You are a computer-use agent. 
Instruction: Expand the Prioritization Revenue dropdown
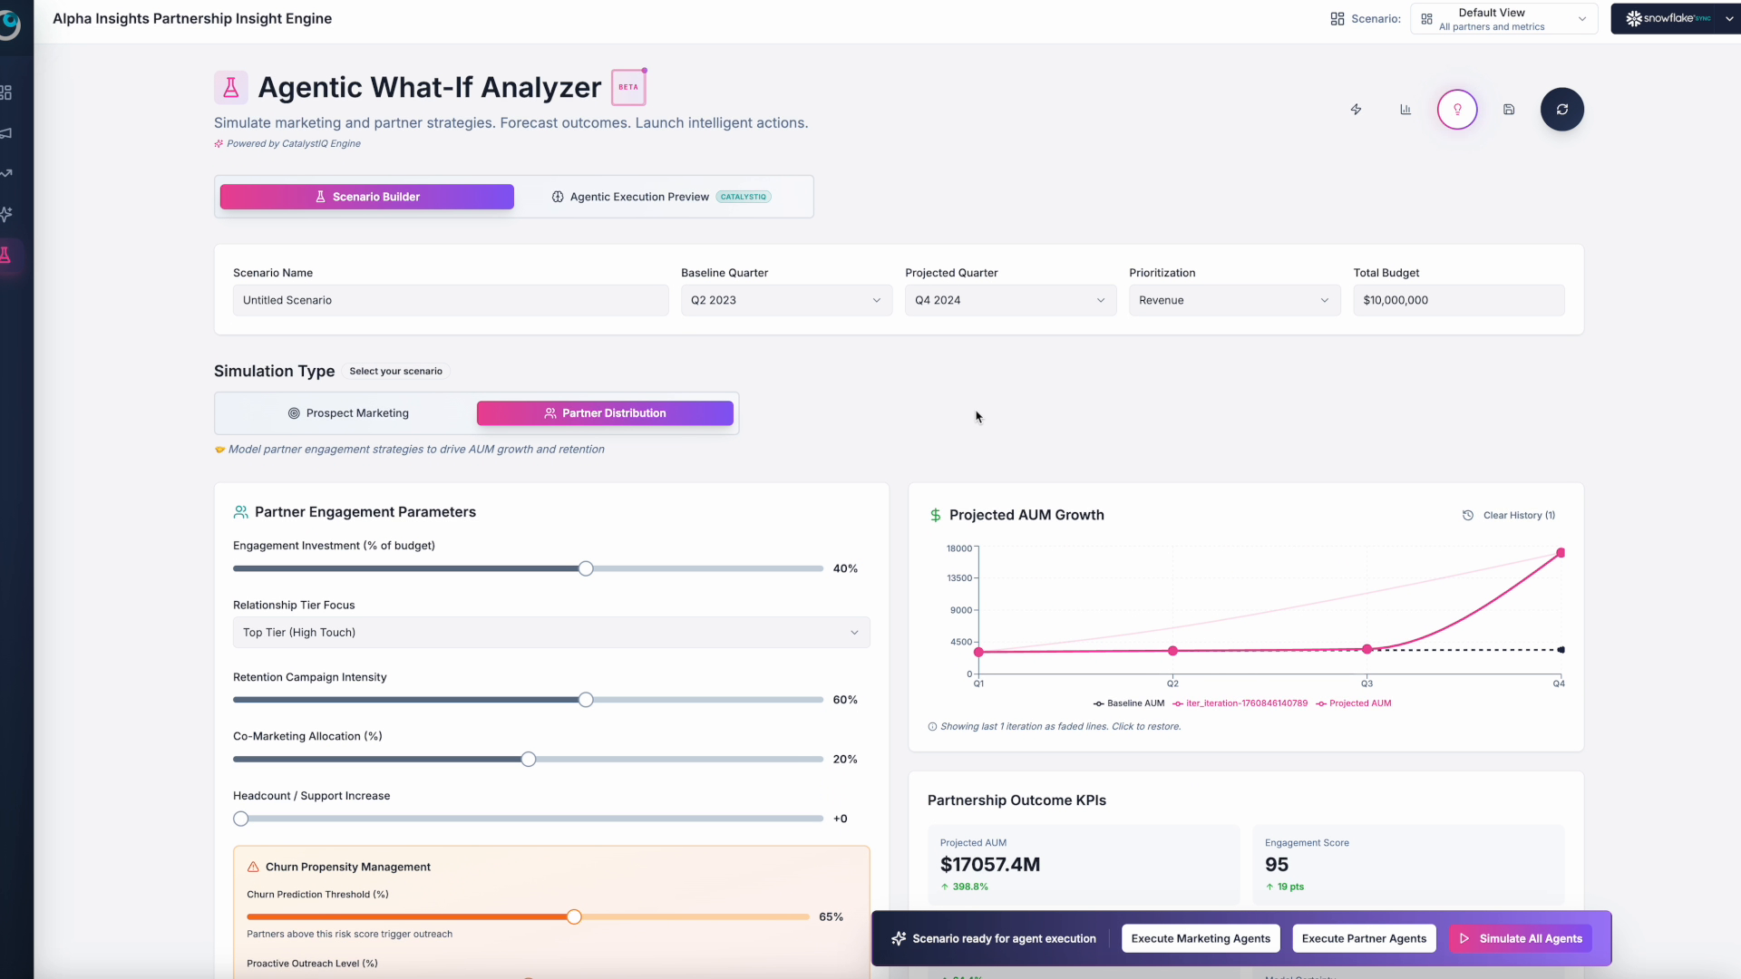click(1233, 300)
